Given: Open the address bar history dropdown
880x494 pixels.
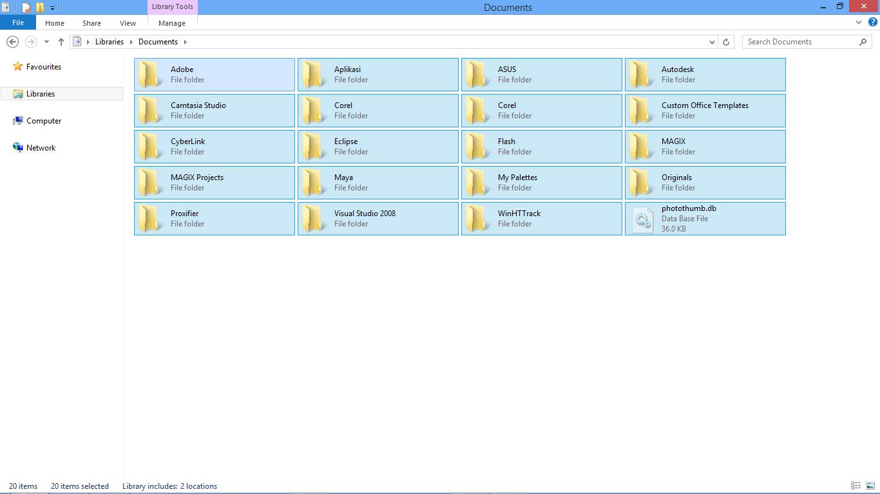Looking at the screenshot, I should [x=712, y=42].
